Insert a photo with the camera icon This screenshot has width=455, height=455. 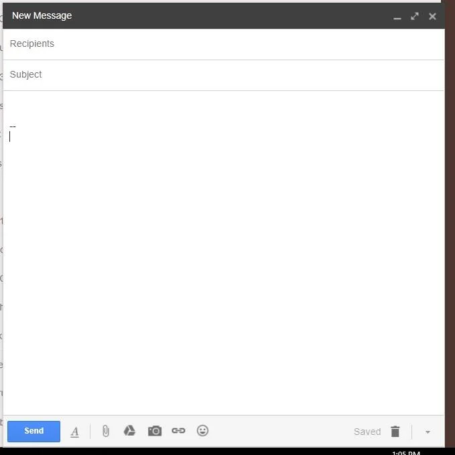coord(154,431)
